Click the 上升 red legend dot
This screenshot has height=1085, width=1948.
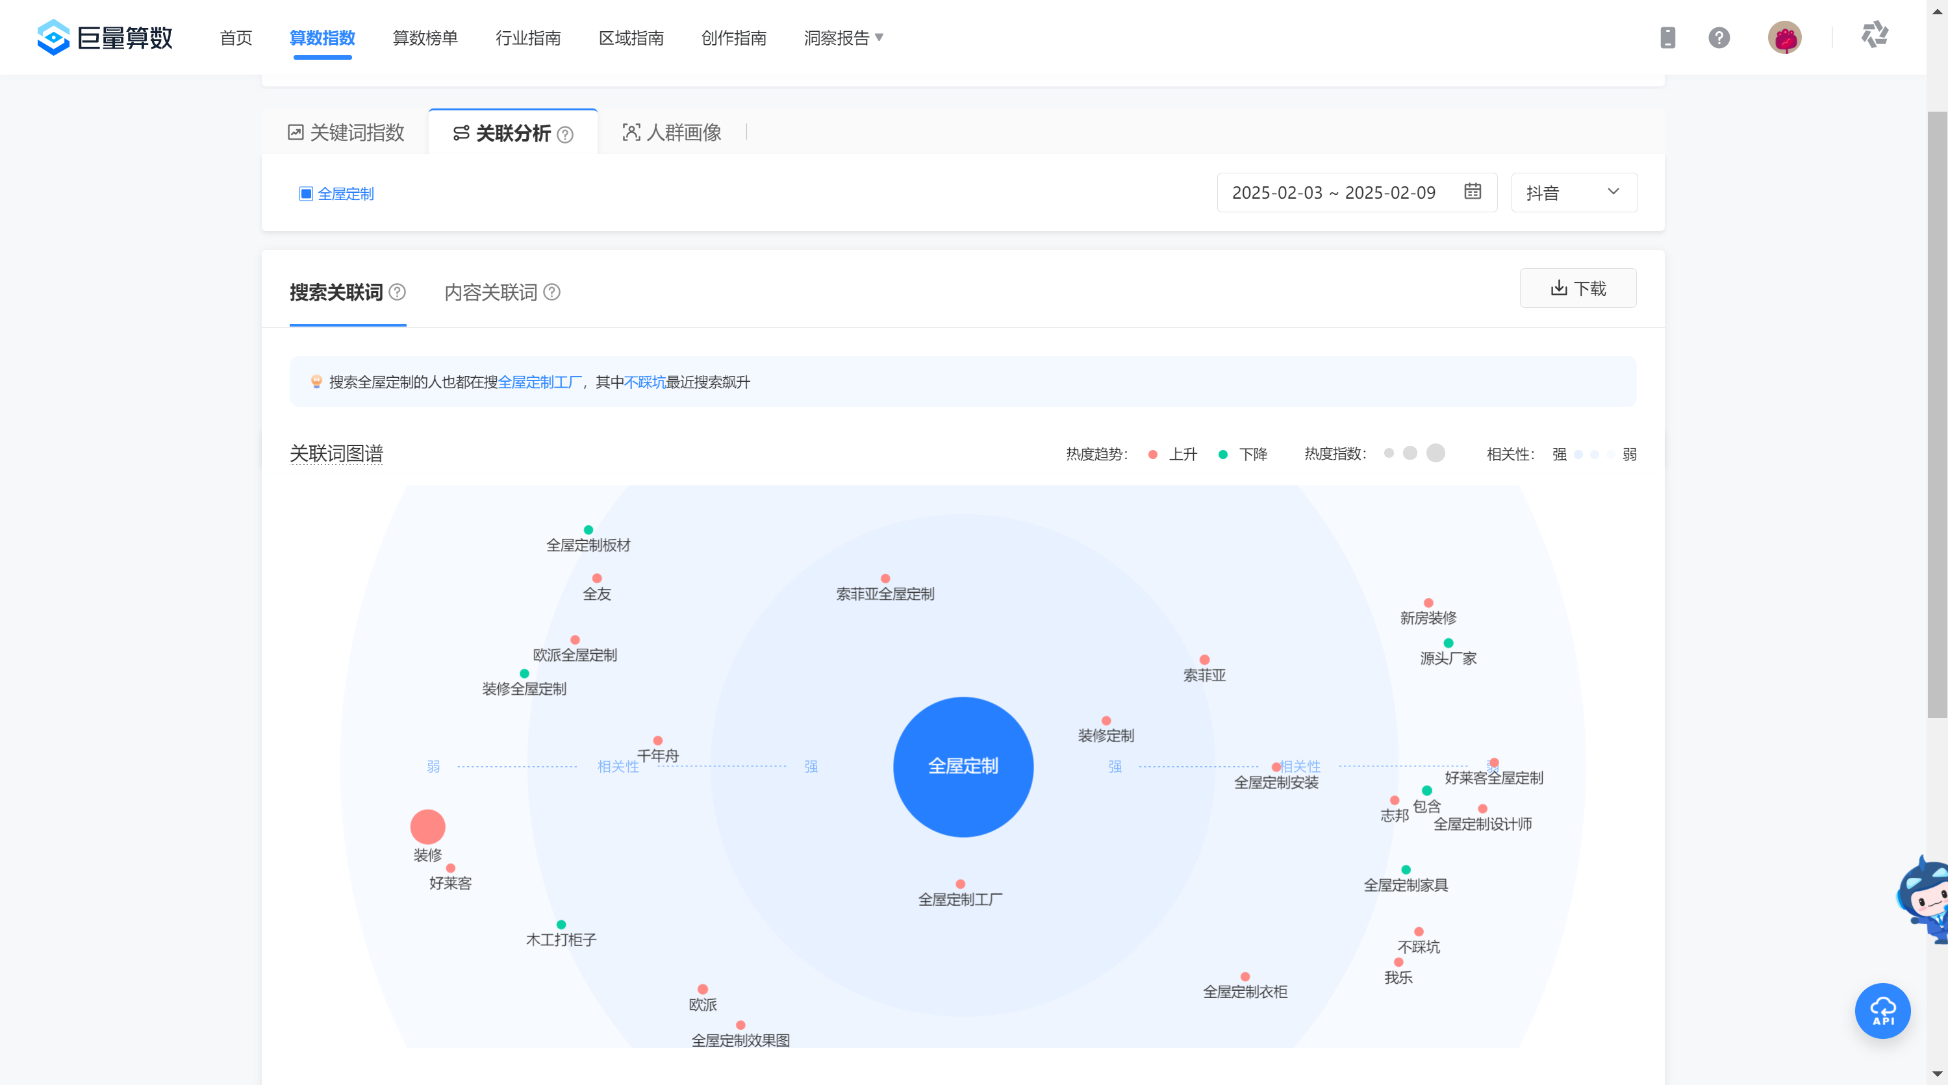pos(1152,455)
